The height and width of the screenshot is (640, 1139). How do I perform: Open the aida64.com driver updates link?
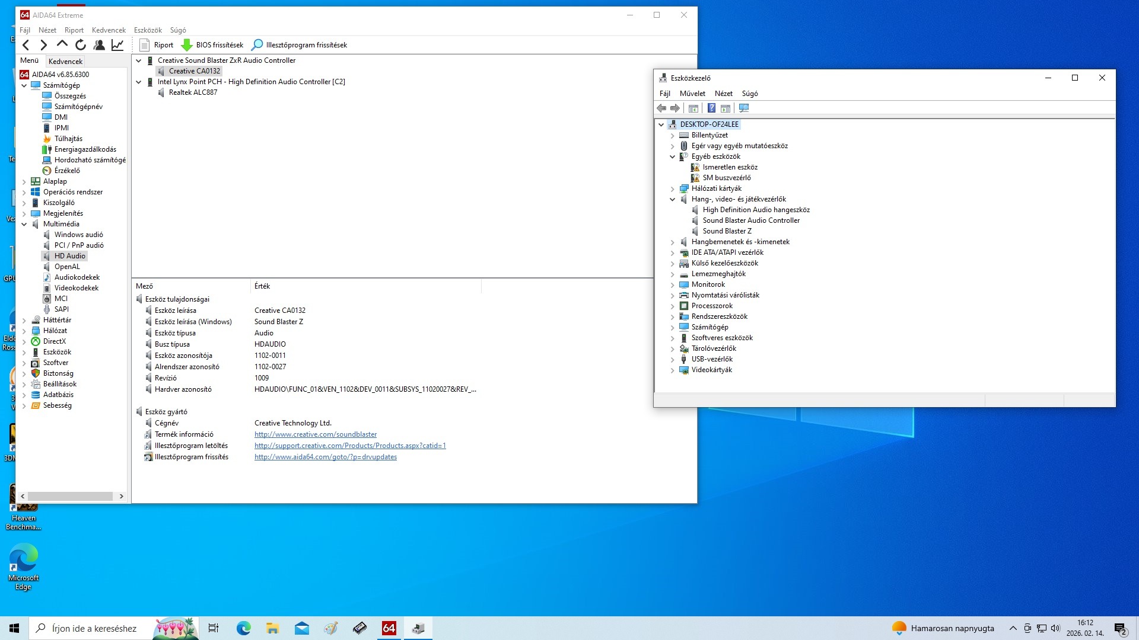[x=326, y=457]
